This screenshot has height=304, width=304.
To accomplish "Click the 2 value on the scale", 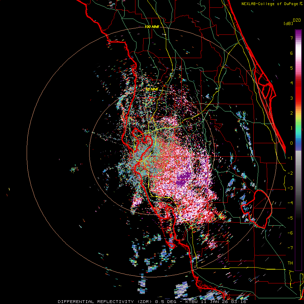I will pos(292,113).
